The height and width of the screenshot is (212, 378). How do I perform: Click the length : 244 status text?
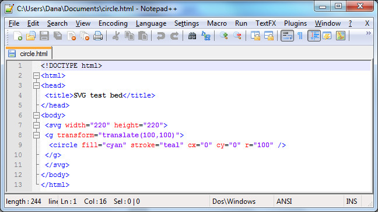23,201
